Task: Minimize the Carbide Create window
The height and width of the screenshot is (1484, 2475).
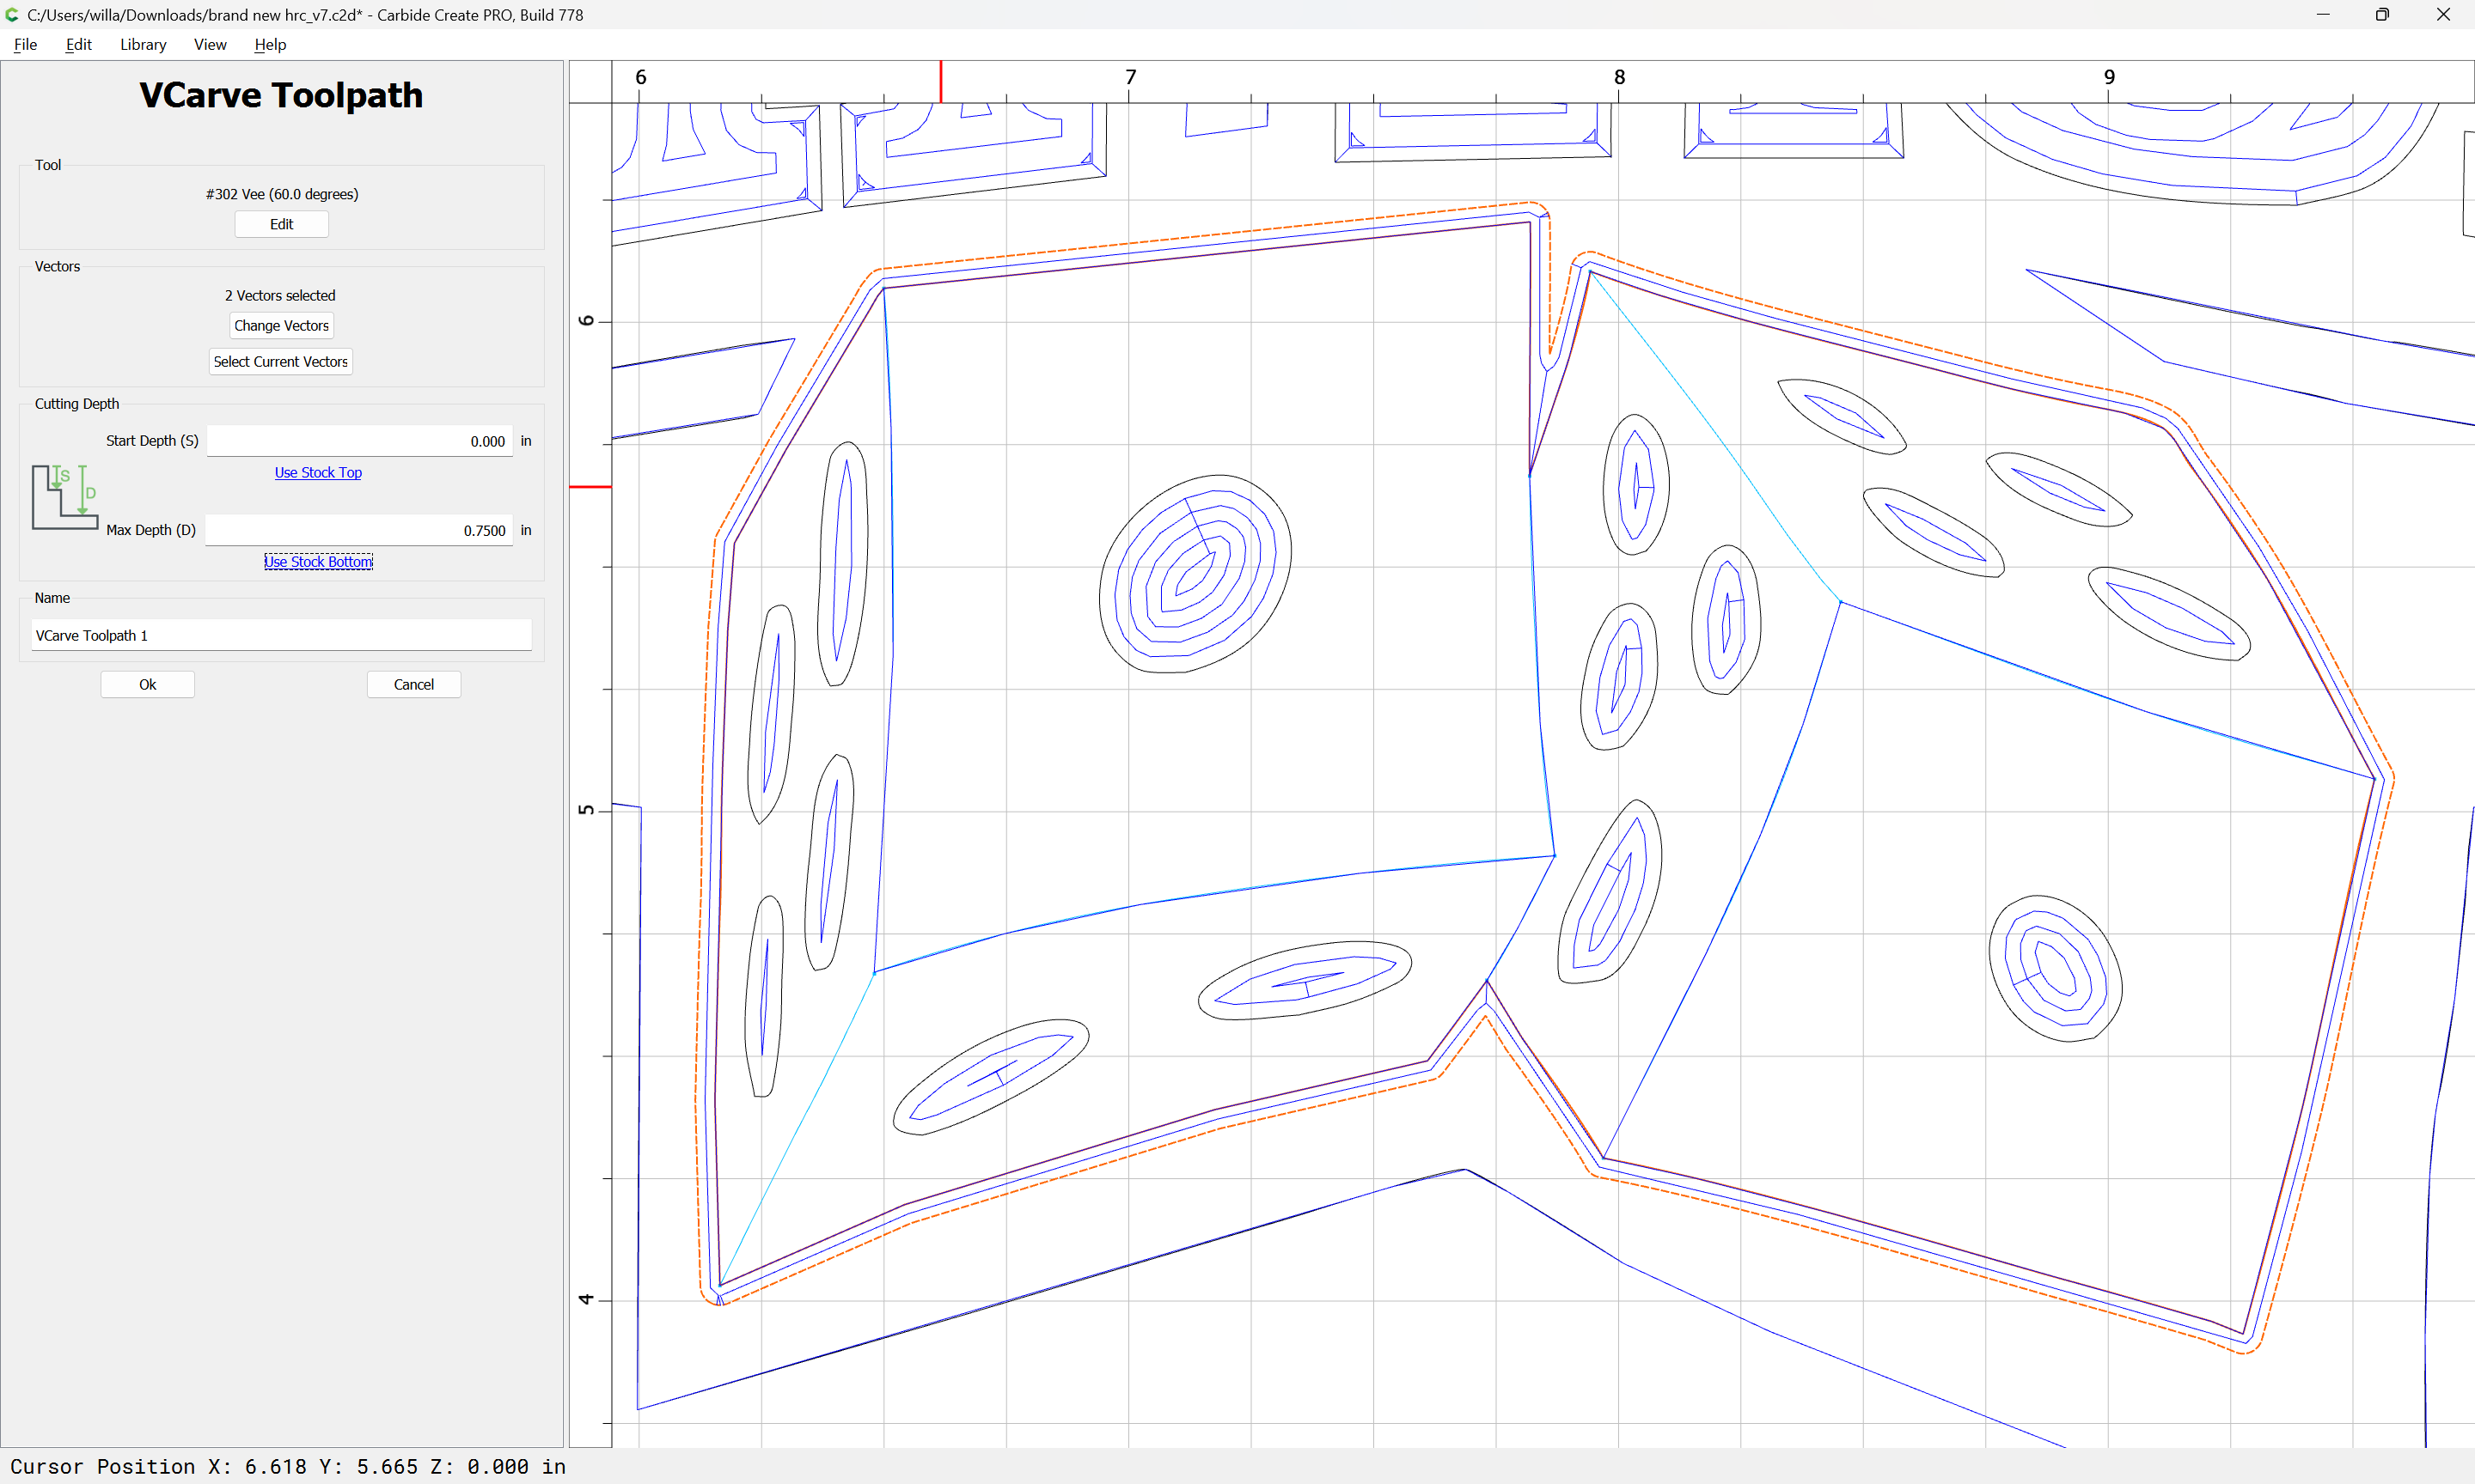Action: coord(2323,14)
